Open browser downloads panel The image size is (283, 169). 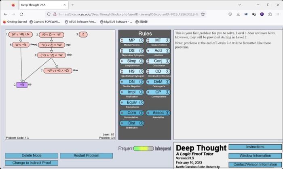238,14
